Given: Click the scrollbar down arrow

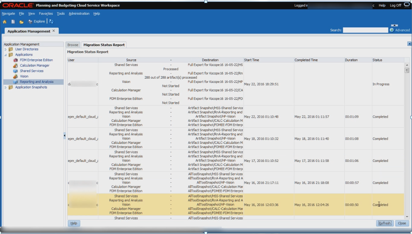Looking at the screenshot, I should coord(407,217).
